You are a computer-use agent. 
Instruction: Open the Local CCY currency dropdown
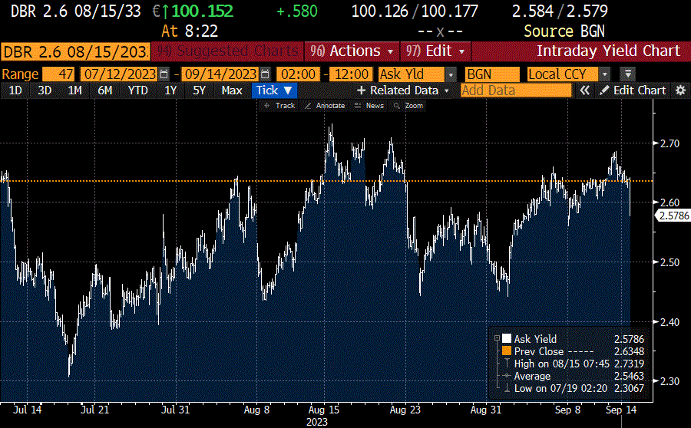click(604, 74)
